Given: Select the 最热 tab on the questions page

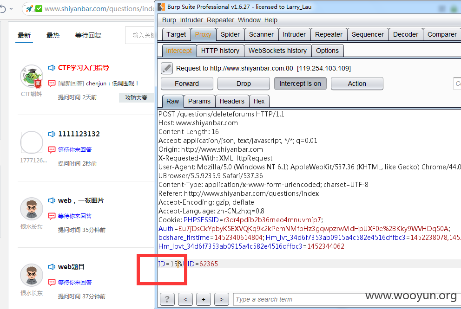Looking at the screenshot, I should coord(53,36).
